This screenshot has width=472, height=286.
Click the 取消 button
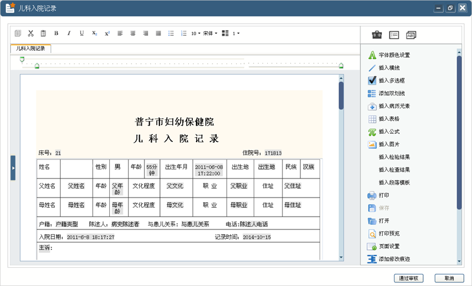coord(449,278)
